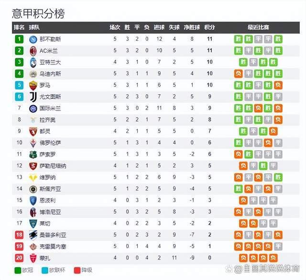Click the Napoli club crest icon

pos(33,39)
